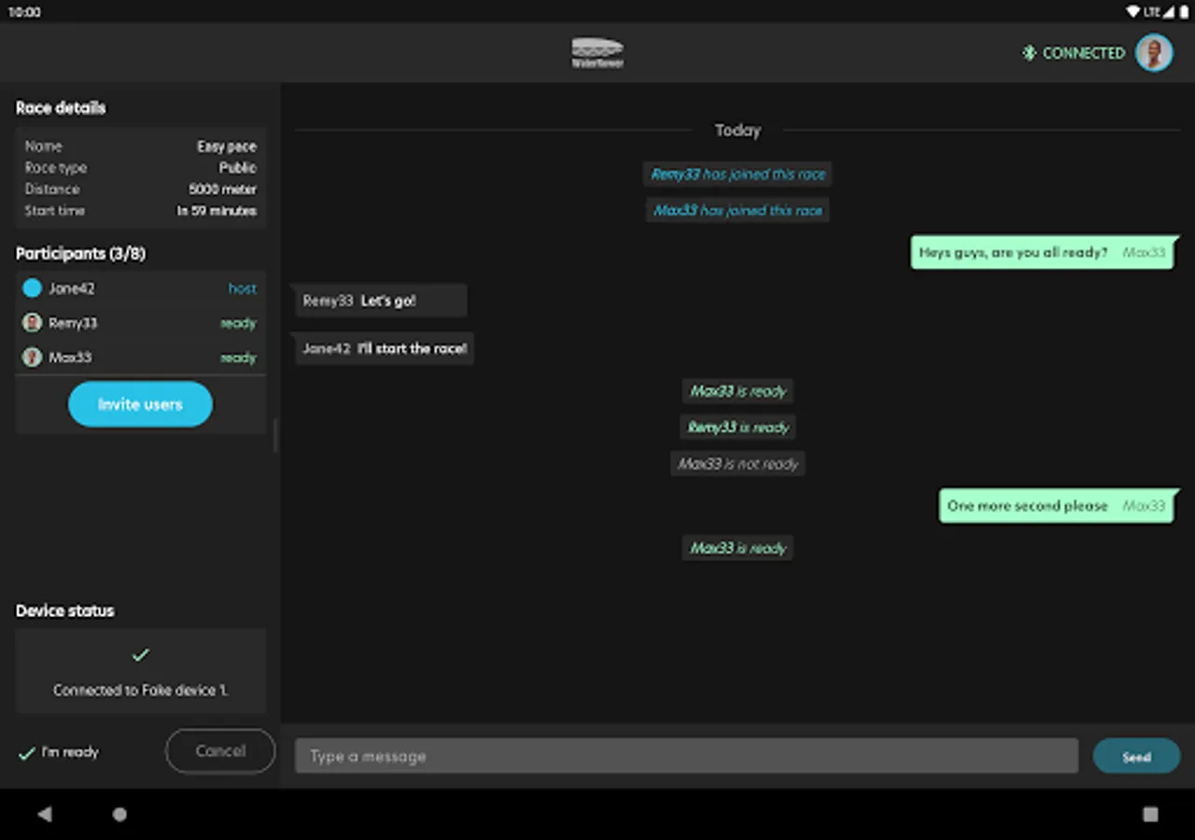Screen dimensions: 1195x840
Task: Click the Cancel button
Action: pyautogui.click(x=220, y=751)
